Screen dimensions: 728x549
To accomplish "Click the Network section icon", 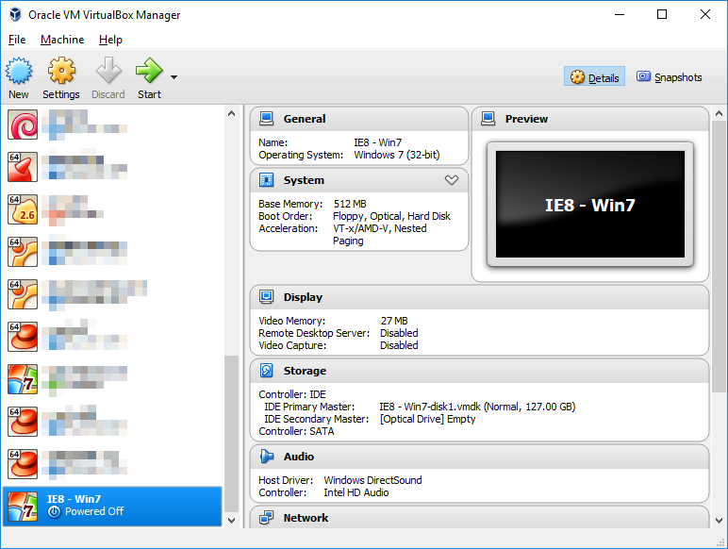I will [x=267, y=518].
